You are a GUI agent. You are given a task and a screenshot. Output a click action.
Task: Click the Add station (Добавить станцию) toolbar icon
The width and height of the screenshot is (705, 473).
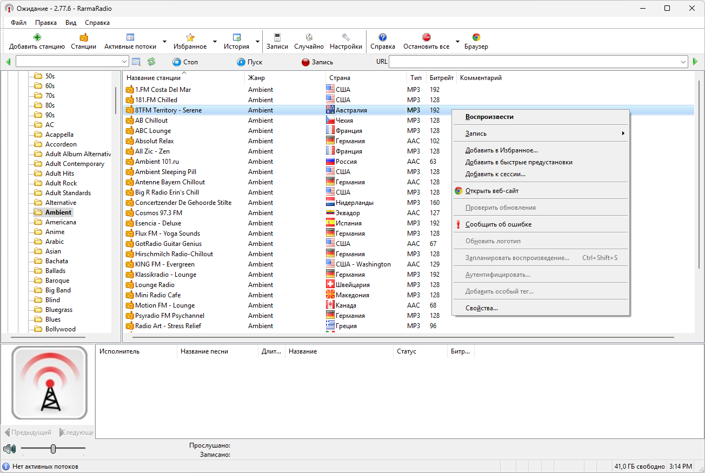[x=37, y=37]
